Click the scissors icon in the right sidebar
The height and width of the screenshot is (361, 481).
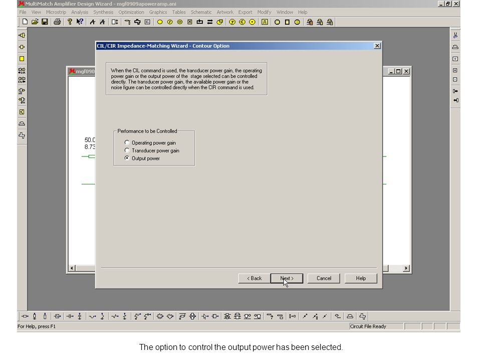point(455,36)
